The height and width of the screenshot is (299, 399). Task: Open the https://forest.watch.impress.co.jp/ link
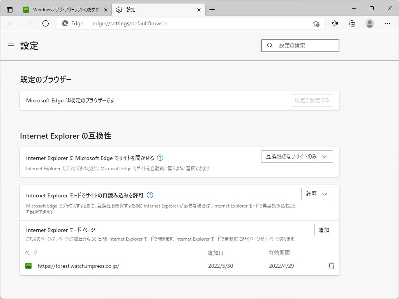(79, 266)
